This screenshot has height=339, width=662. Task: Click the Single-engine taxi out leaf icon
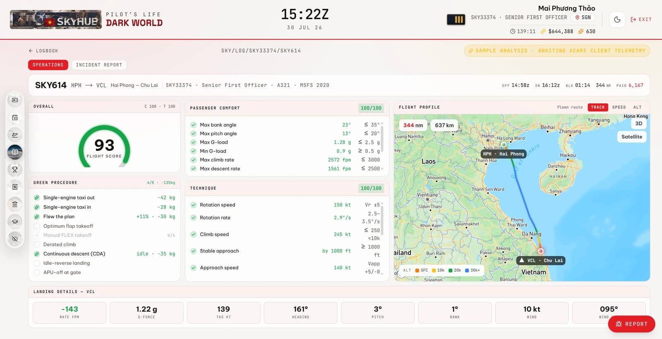point(37,198)
